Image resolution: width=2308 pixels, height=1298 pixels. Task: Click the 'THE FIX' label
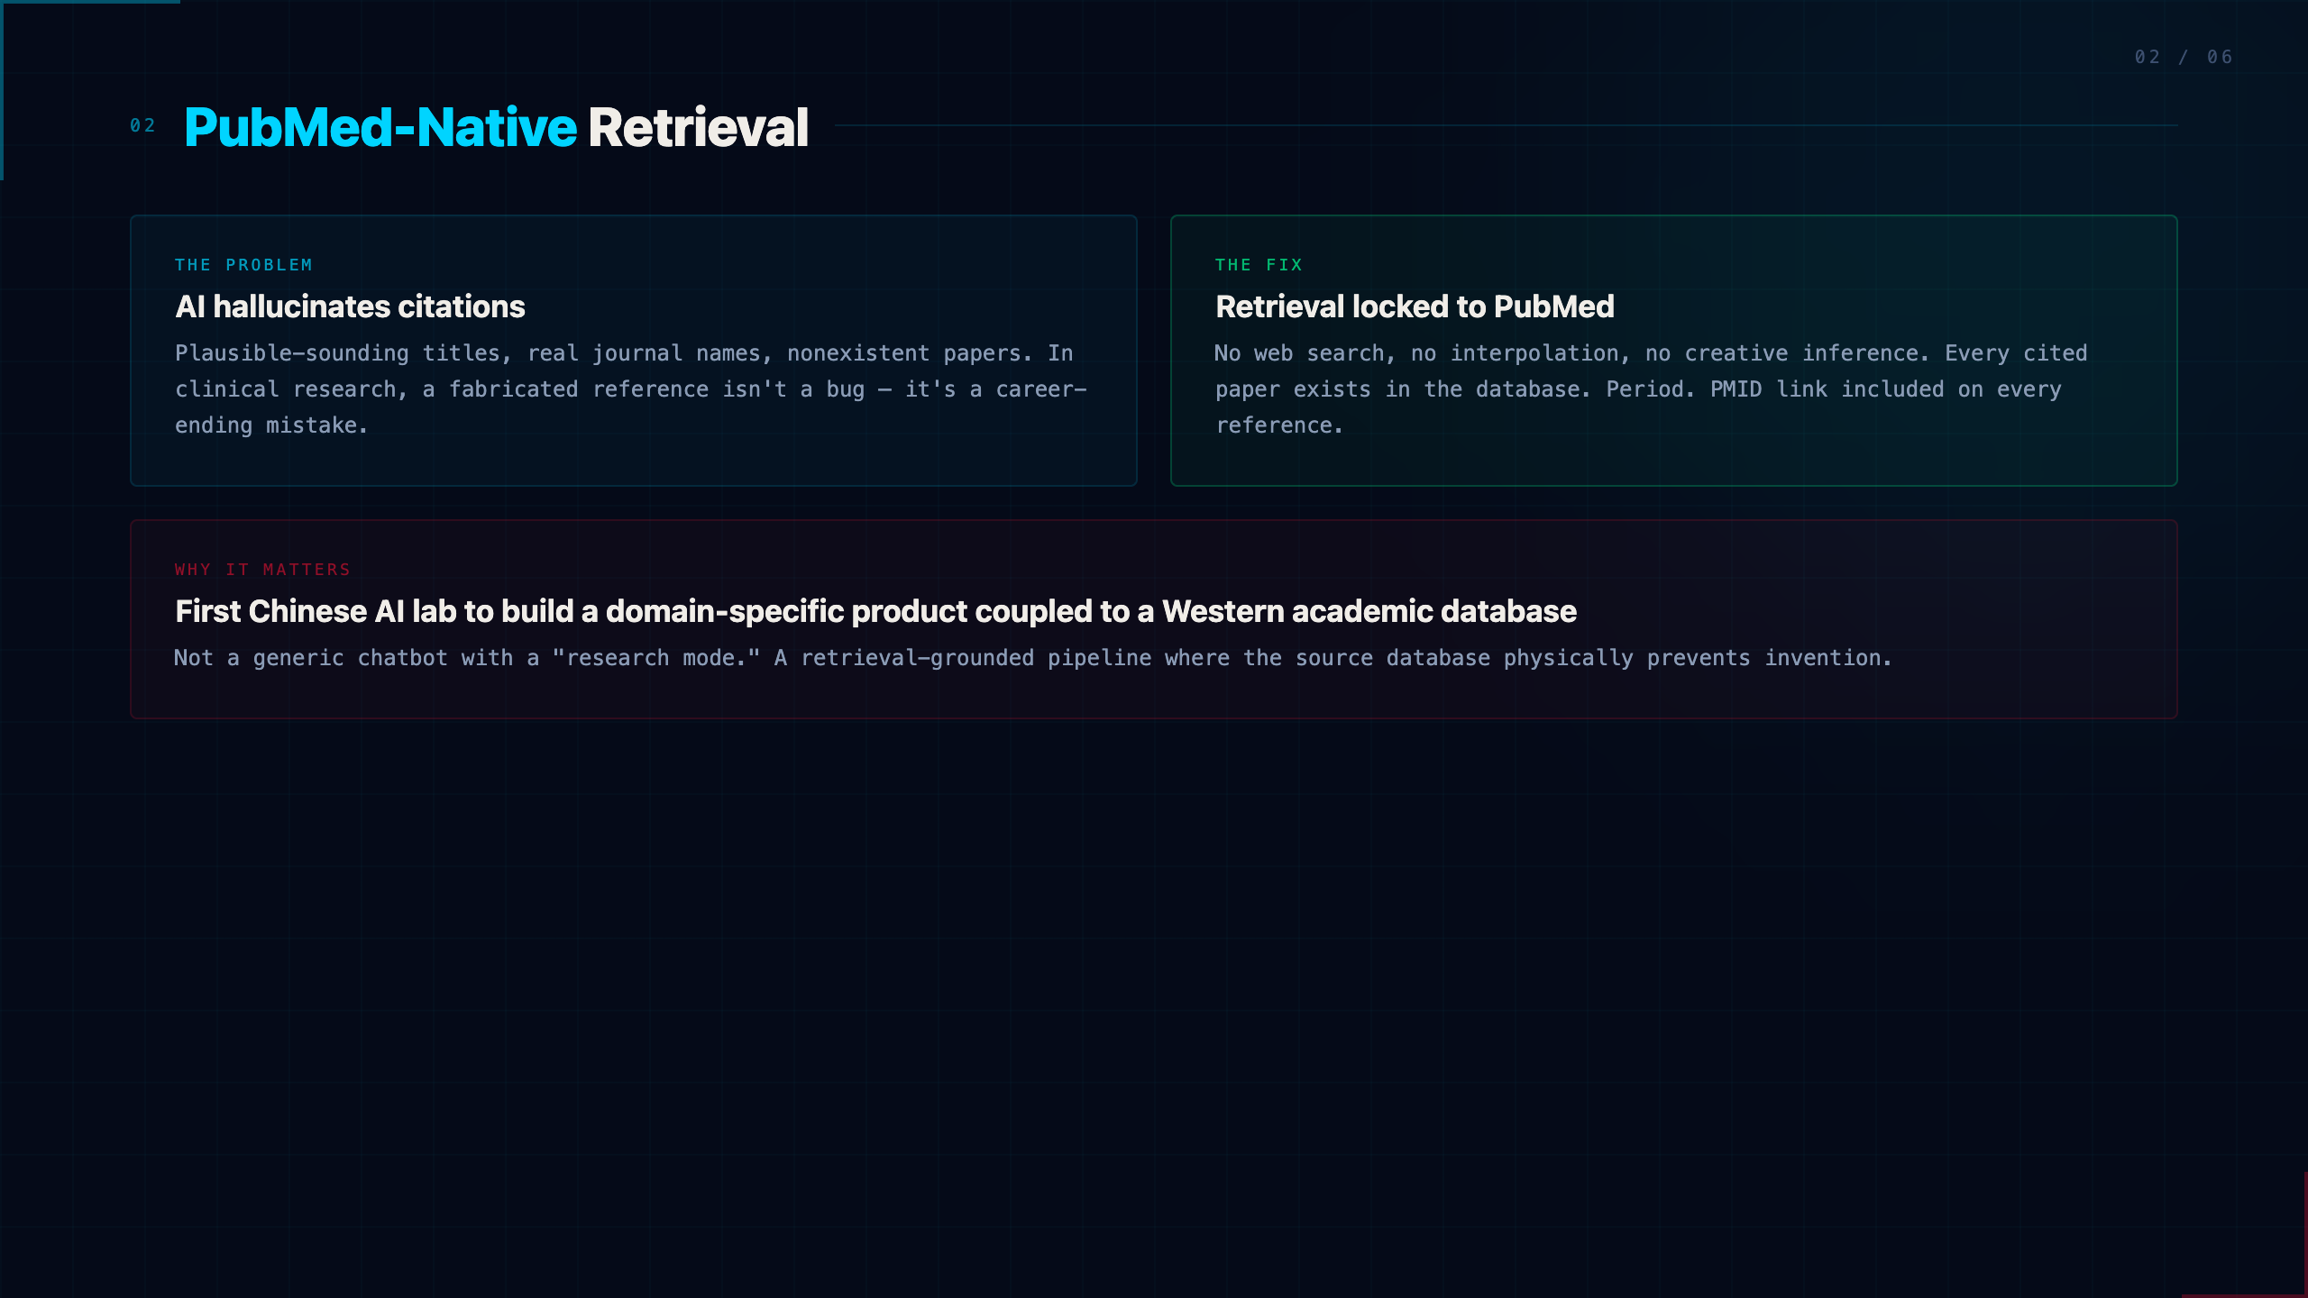tap(1259, 265)
